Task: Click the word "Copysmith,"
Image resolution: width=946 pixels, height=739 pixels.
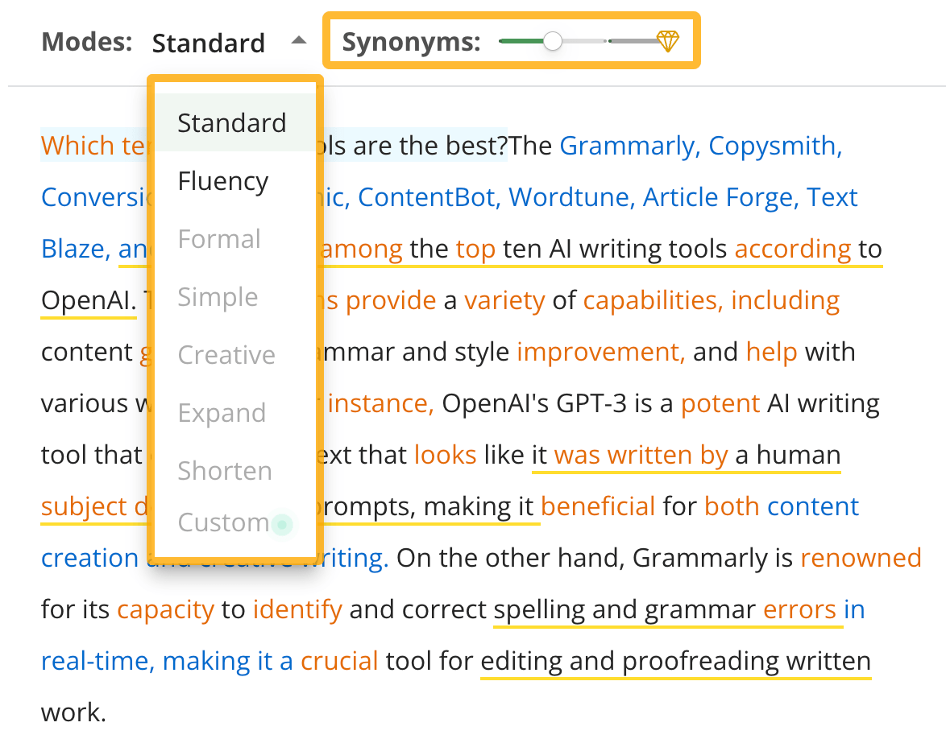Action: pos(775,146)
